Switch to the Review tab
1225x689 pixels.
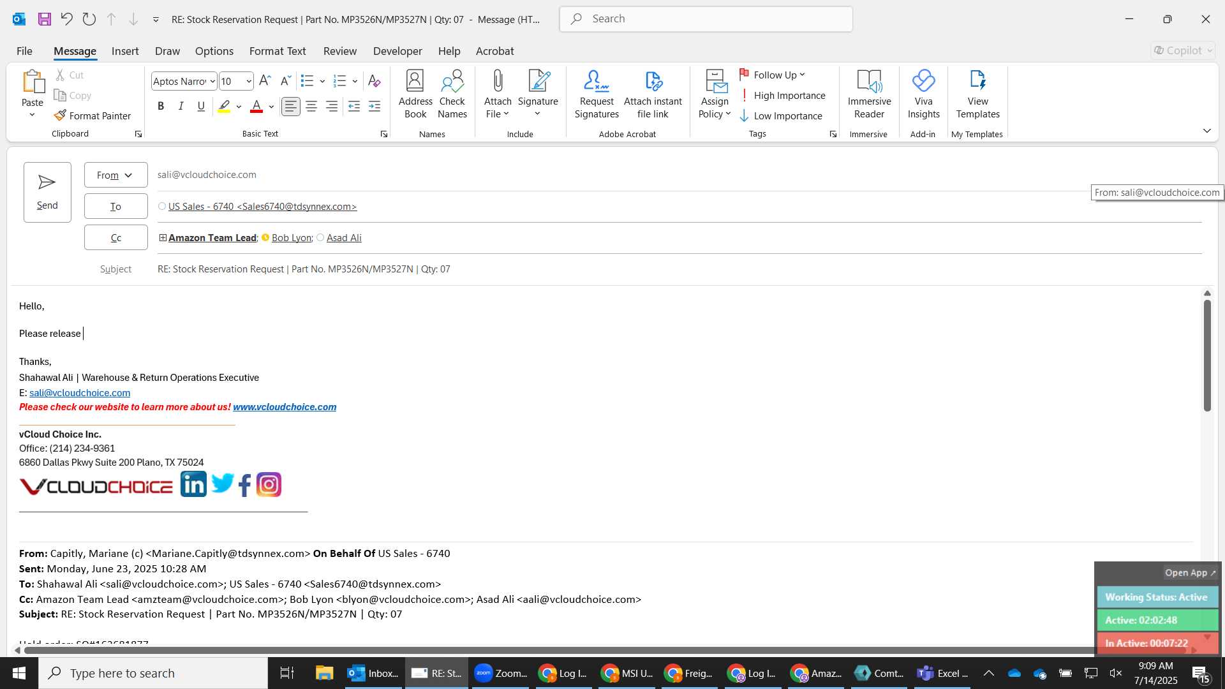(339, 51)
